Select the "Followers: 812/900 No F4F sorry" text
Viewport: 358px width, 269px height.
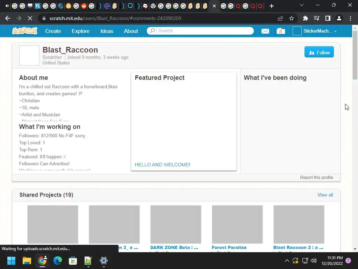52,136
